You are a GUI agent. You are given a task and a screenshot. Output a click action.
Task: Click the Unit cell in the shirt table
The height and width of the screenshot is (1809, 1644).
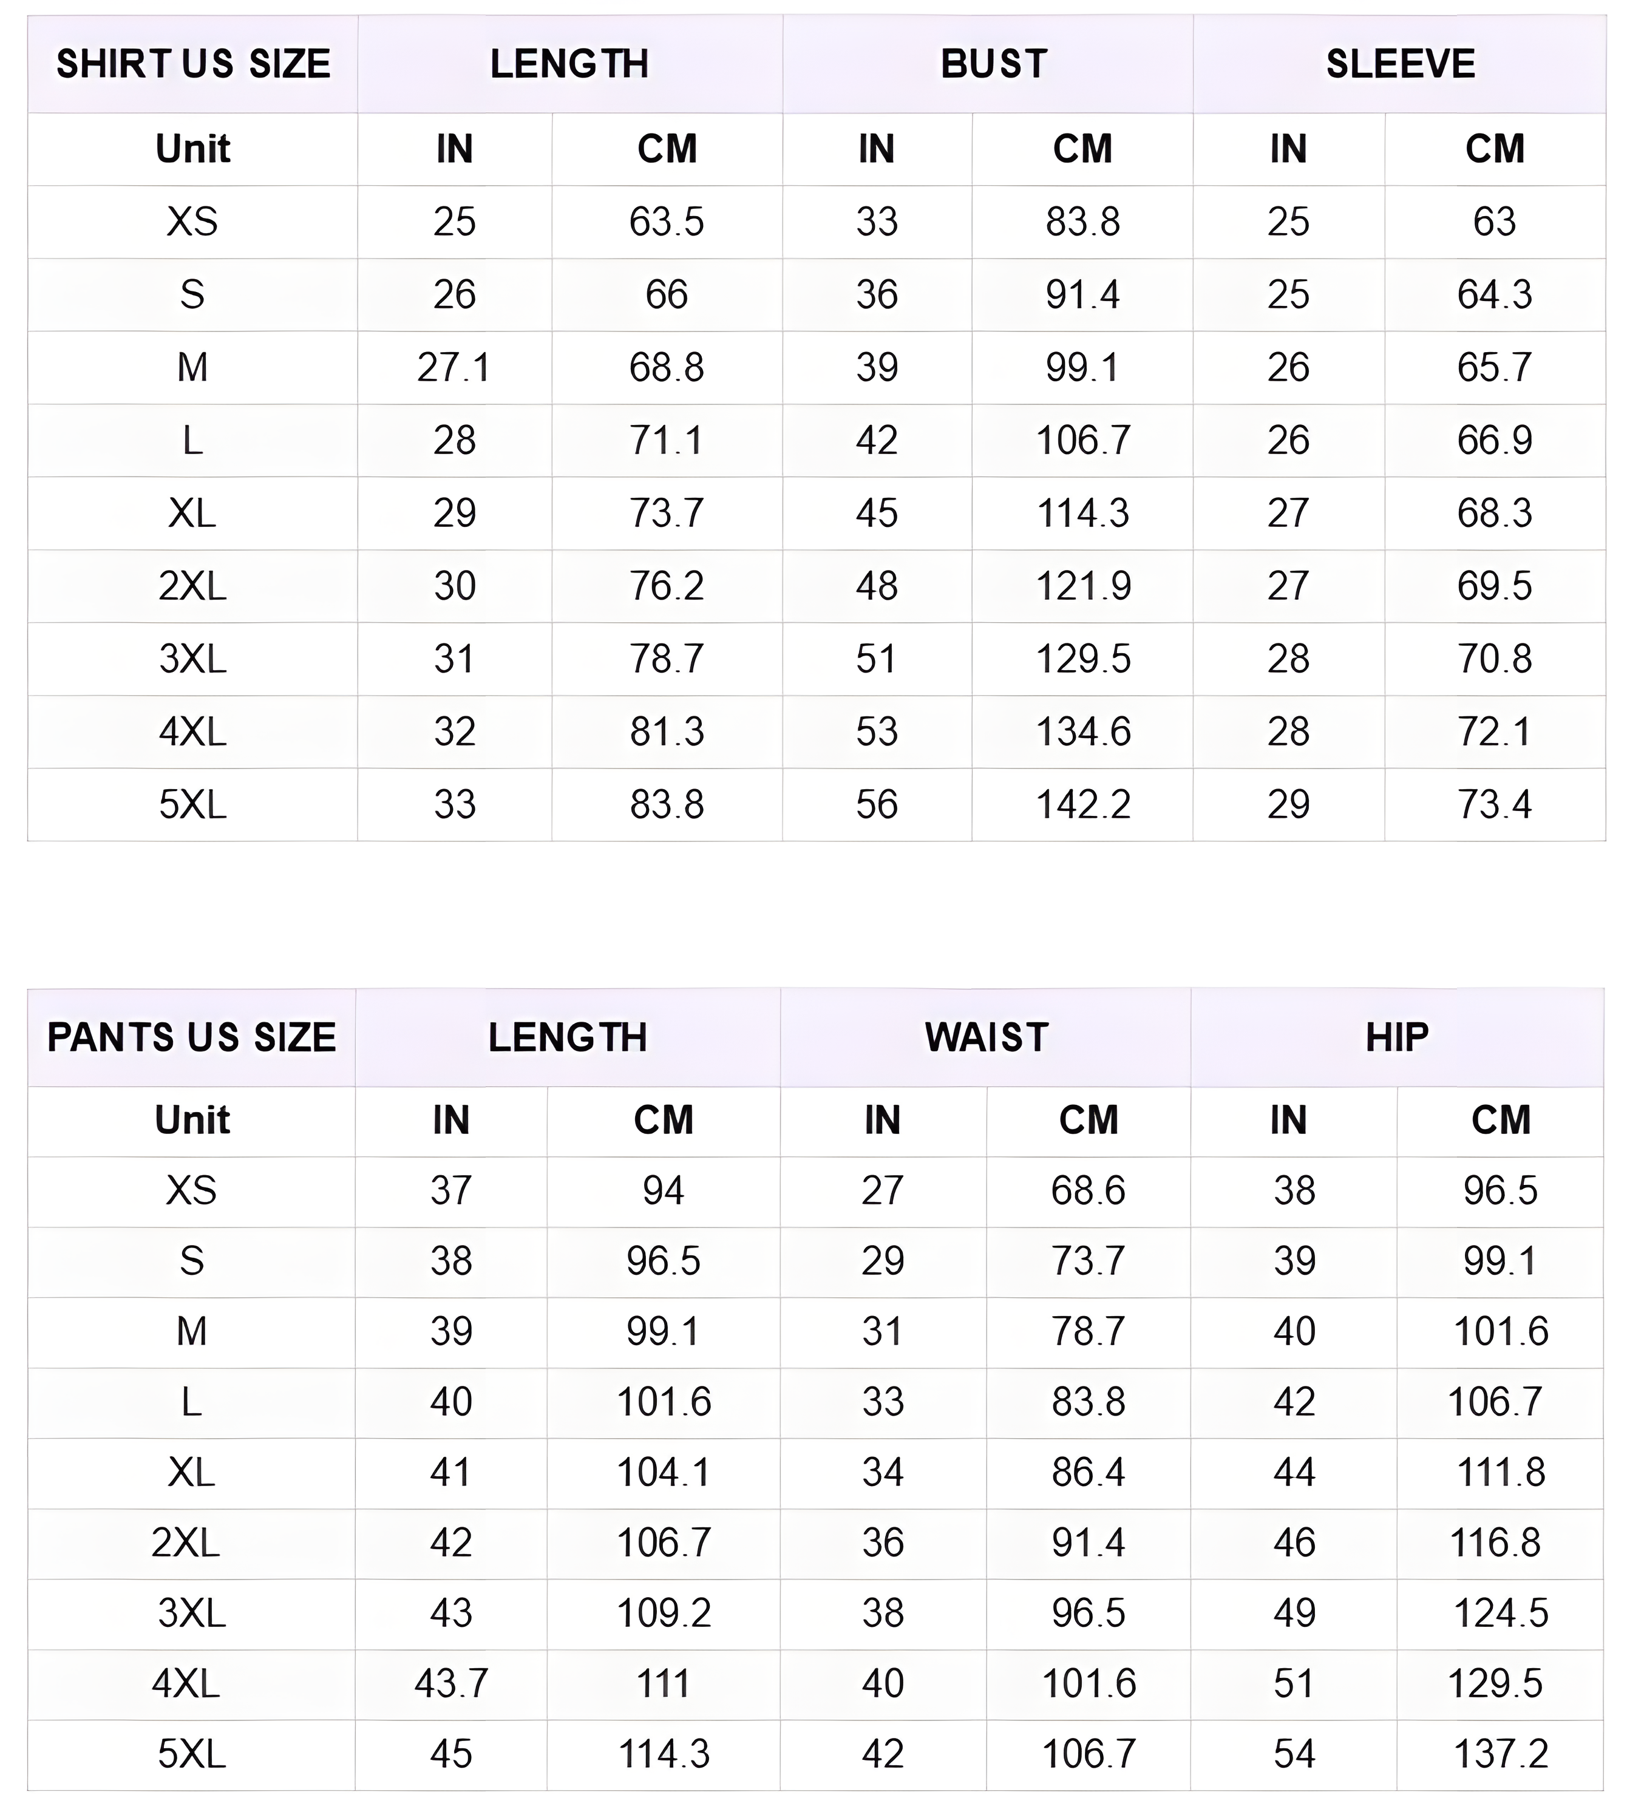(x=192, y=149)
